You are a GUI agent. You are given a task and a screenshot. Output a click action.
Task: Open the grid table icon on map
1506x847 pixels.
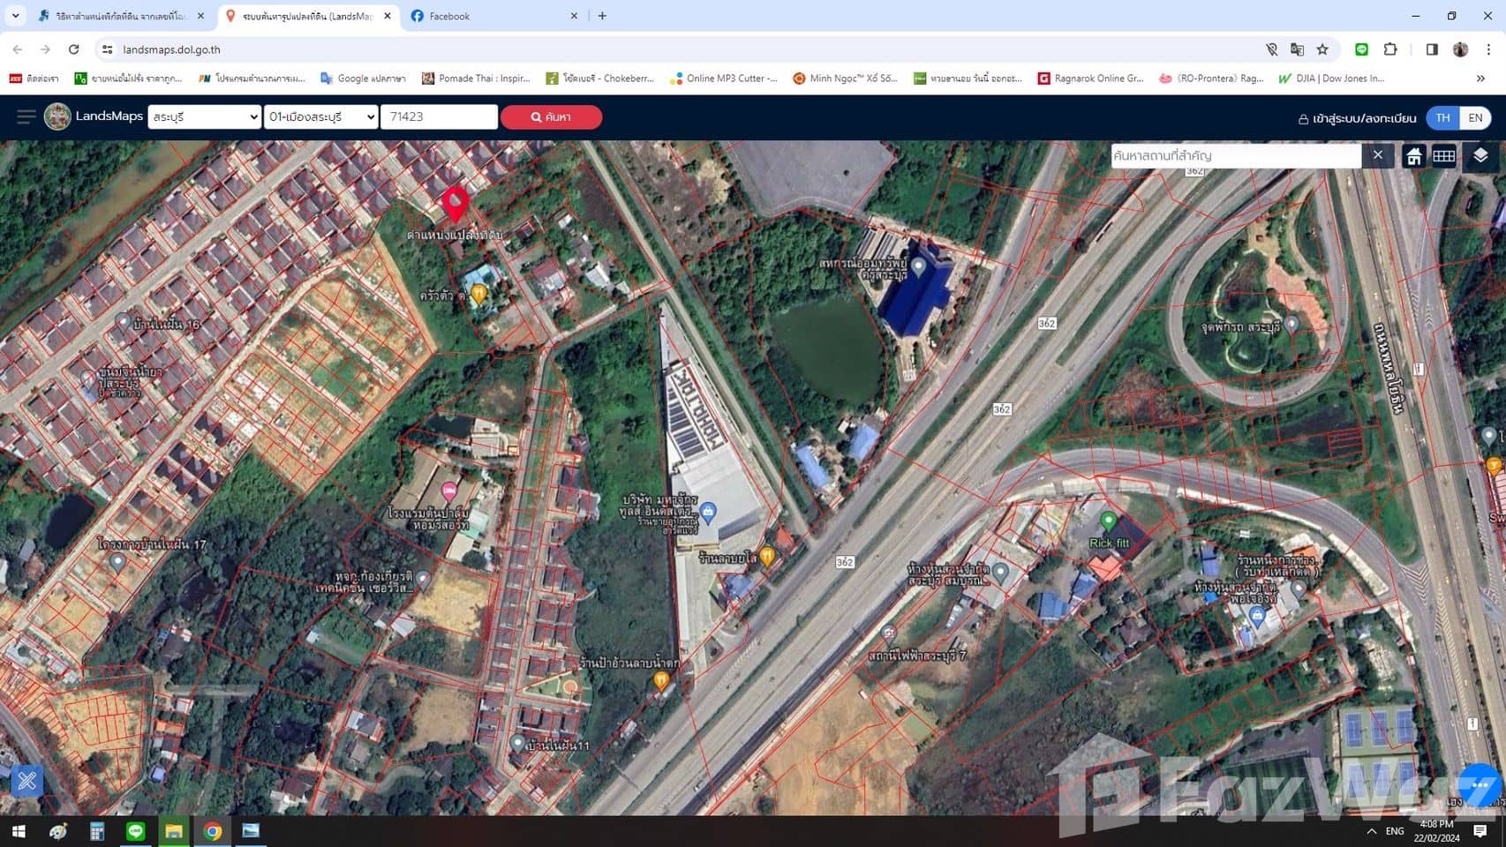pyautogui.click(x=1444, y=156)
